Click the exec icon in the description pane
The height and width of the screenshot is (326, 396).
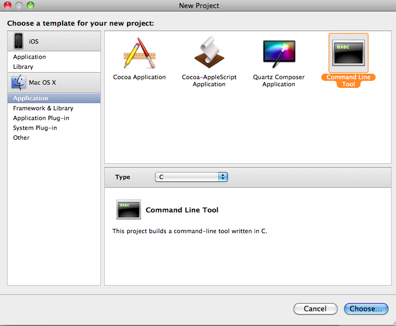129,210
